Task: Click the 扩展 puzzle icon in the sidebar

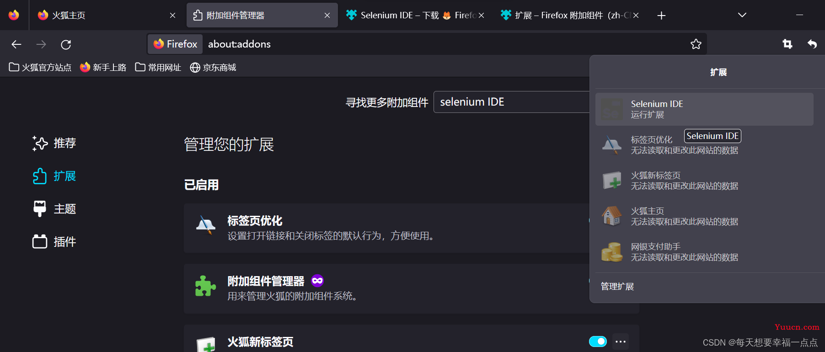Action: coord(40,176)
